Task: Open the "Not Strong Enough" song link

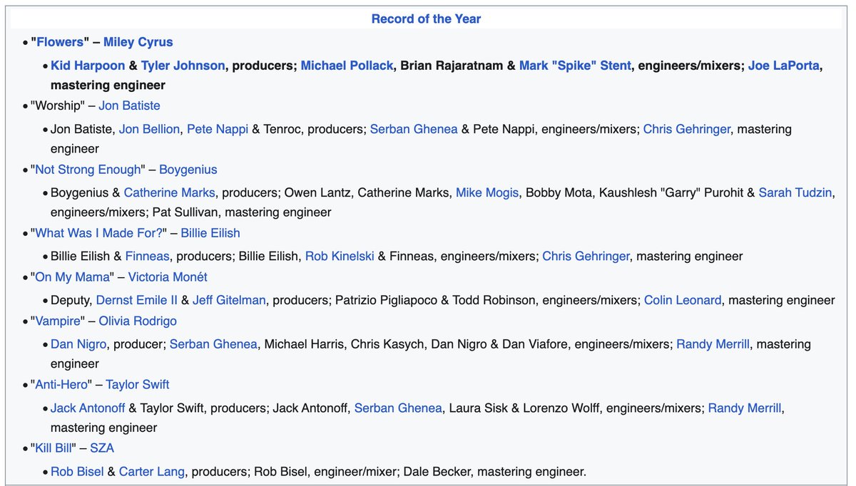Action: 88,170
